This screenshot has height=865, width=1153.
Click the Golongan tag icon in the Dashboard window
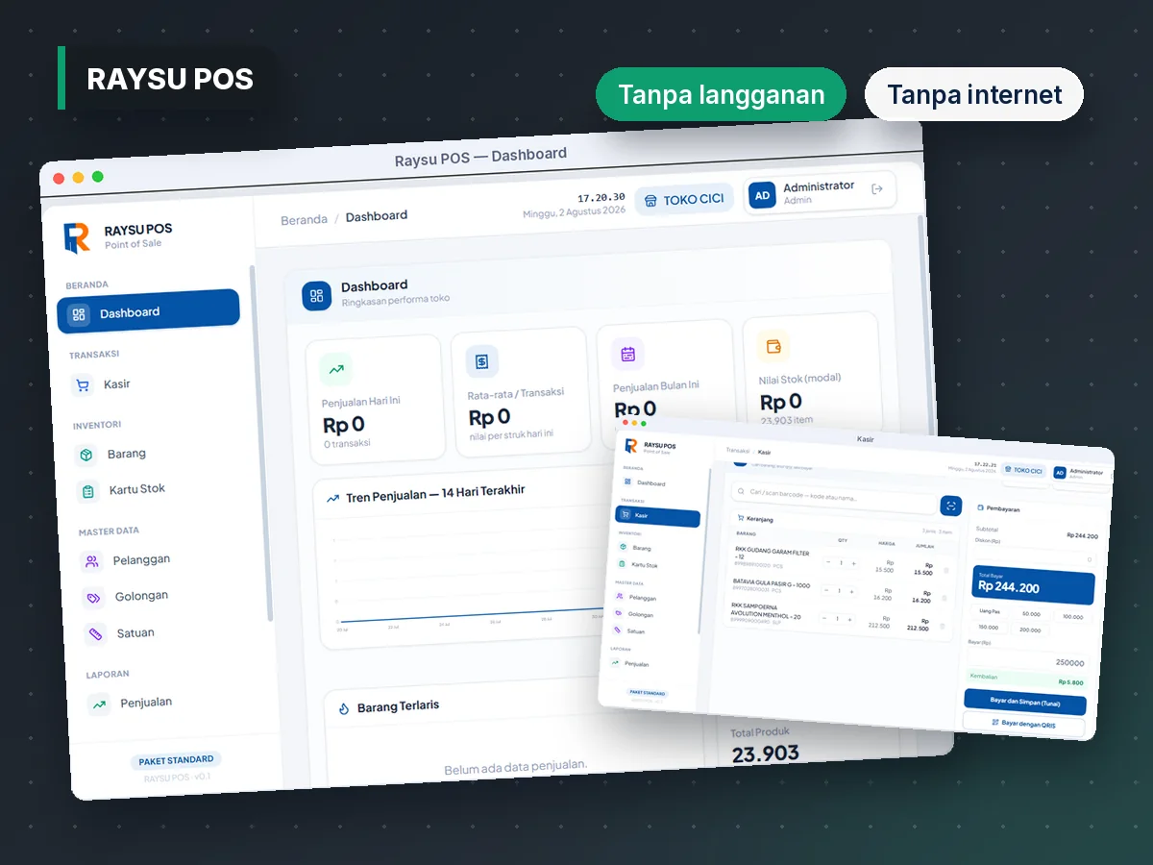[x=93, y=598]
